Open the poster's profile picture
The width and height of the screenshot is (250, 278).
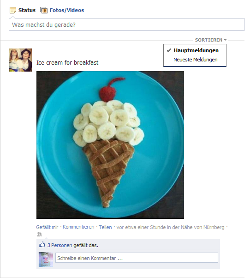[x=20, y=60]
